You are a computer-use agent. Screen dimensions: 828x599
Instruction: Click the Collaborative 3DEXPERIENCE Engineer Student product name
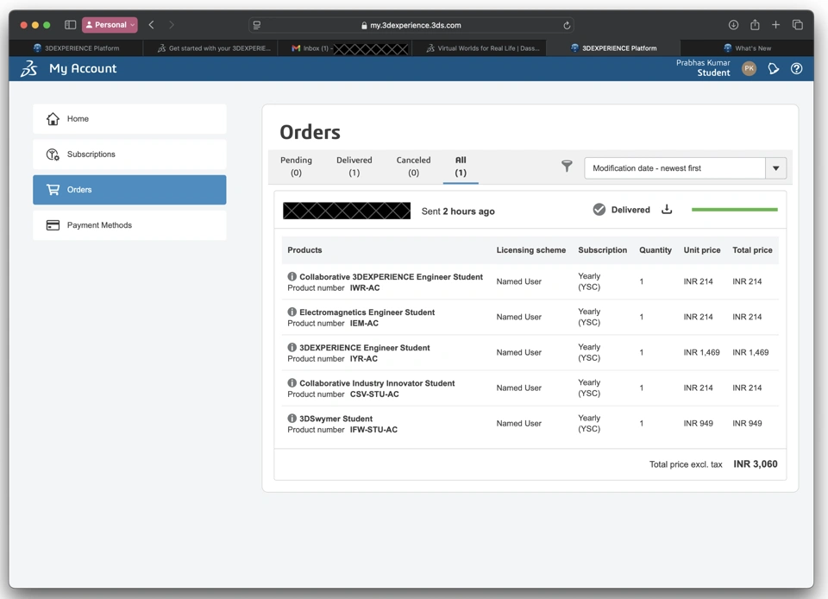pos(391,277)
